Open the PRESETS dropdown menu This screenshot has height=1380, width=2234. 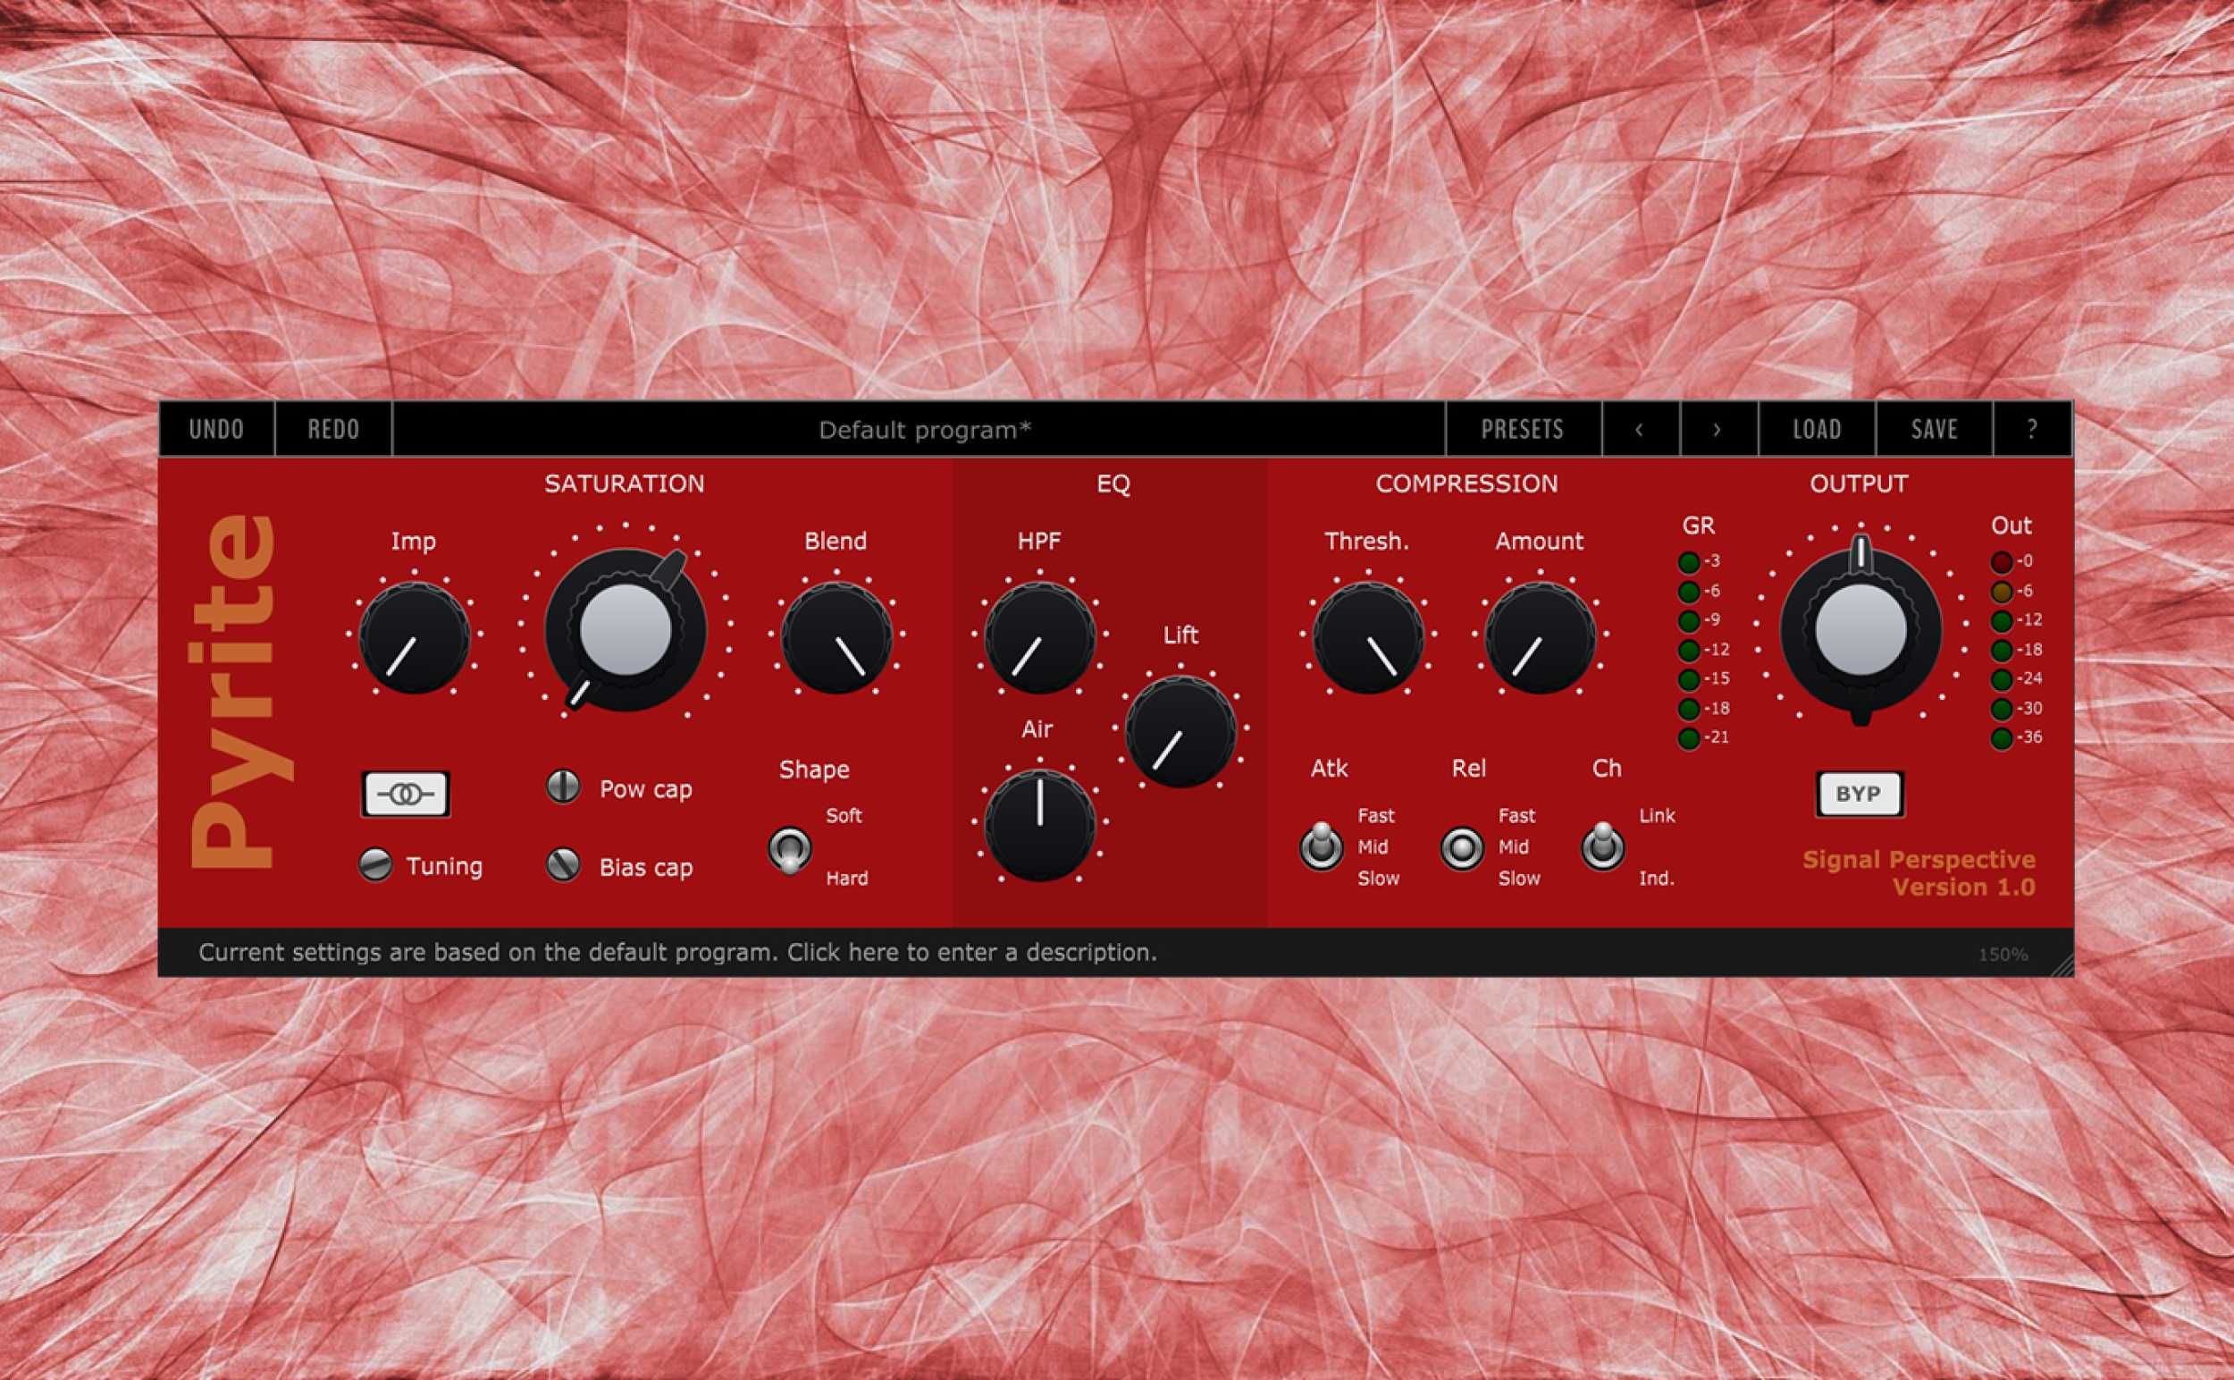coord(1522,429)
